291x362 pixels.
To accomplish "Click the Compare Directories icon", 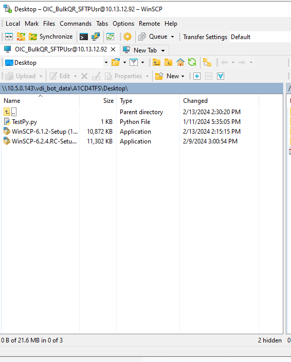I will [x=9, y=37].
